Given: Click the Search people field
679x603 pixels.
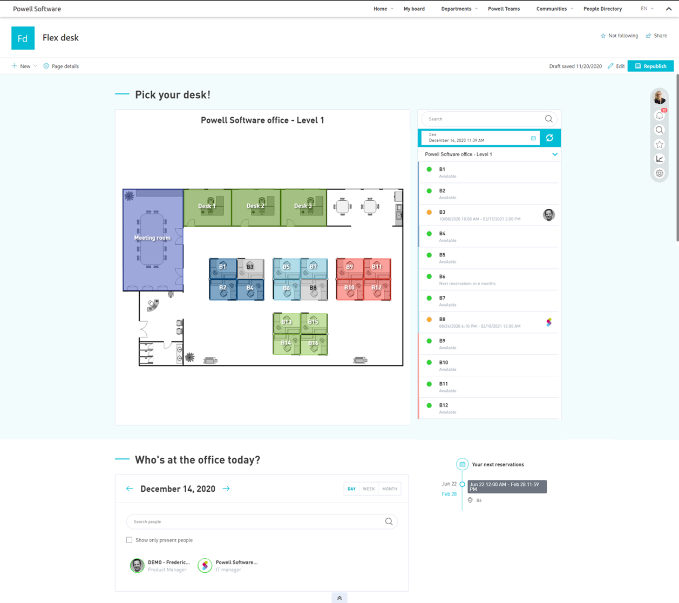Looking at the screenshot, I should [x=262, y=521].
